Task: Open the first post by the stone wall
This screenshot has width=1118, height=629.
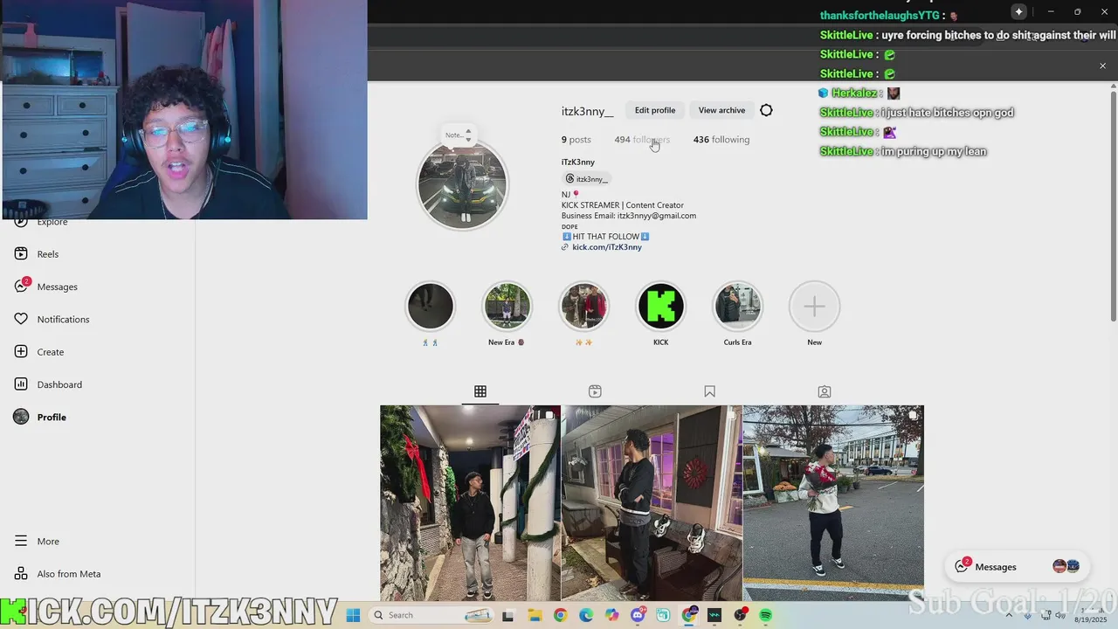Action: pos(470,503)
